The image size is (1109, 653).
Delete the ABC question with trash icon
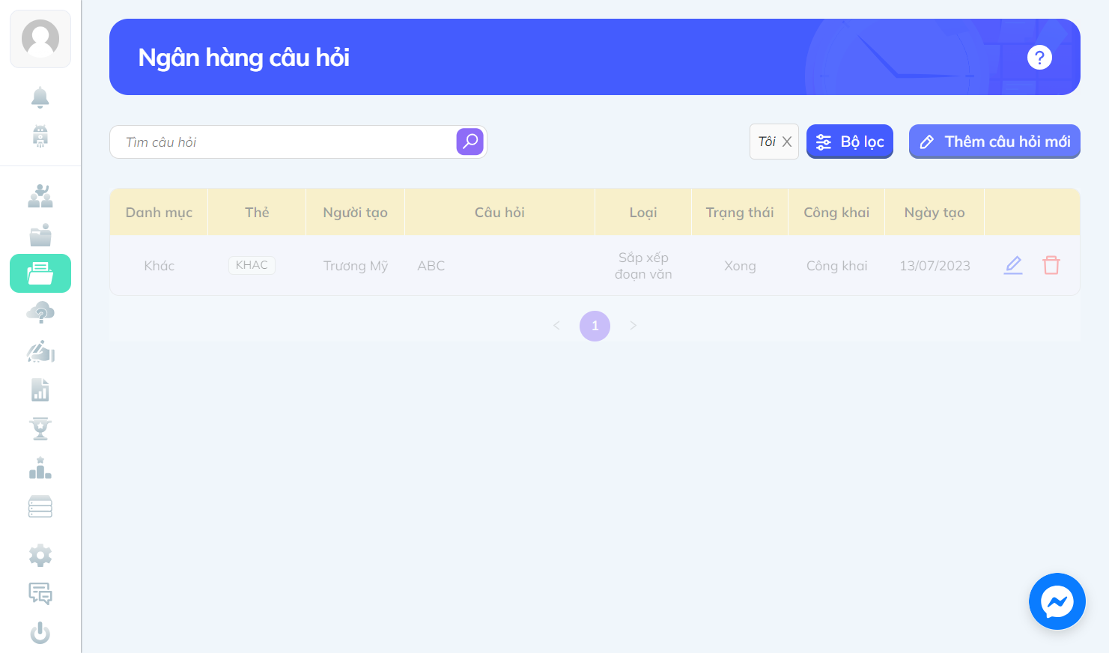click(1051, 265)
